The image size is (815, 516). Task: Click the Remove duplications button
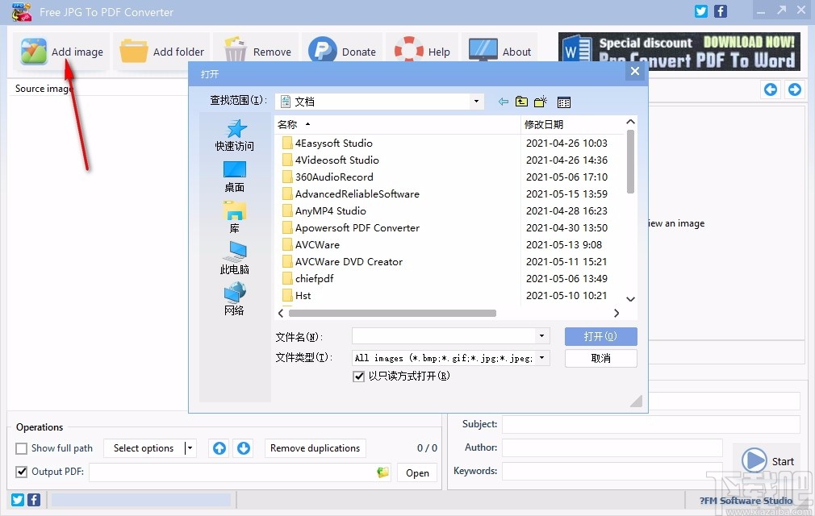point(315,448)
